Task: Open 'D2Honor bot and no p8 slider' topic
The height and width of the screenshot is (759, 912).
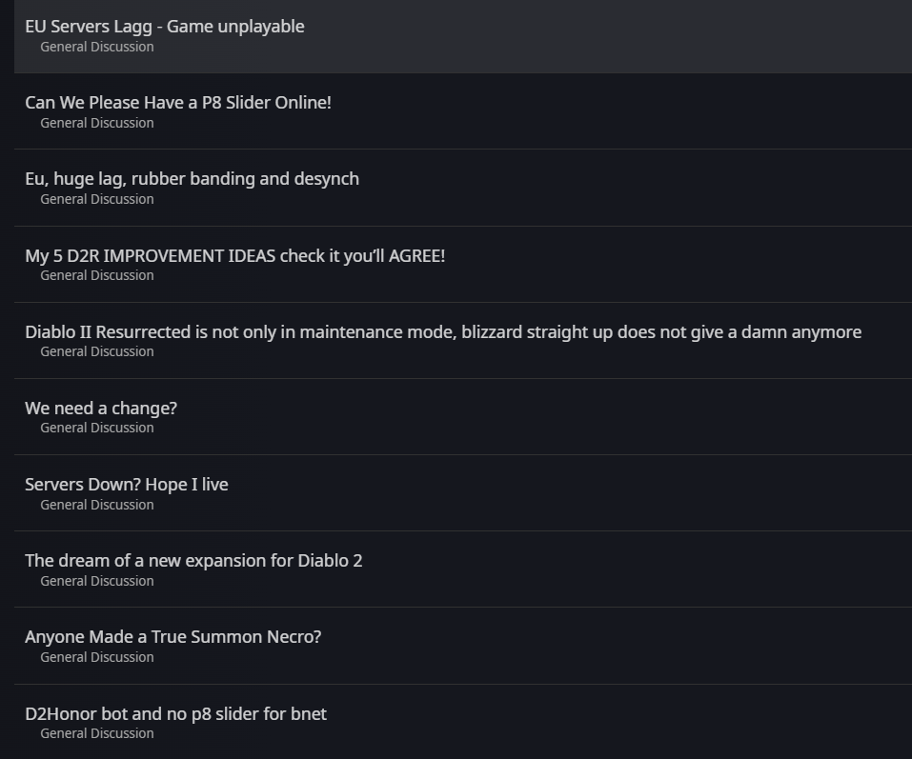Action: (x=175, y=713)
